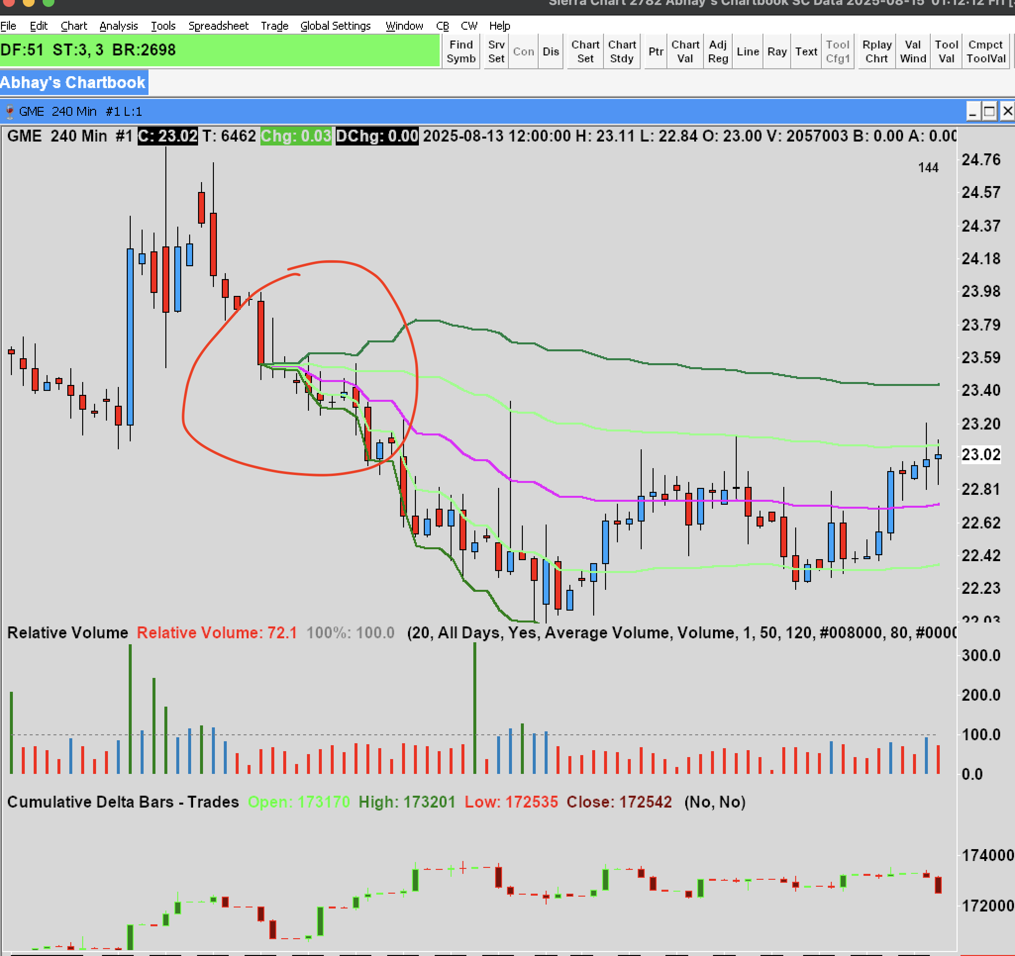Open the Trade menu
Viewport: 1015px width, 956px height.
(274, 26)
